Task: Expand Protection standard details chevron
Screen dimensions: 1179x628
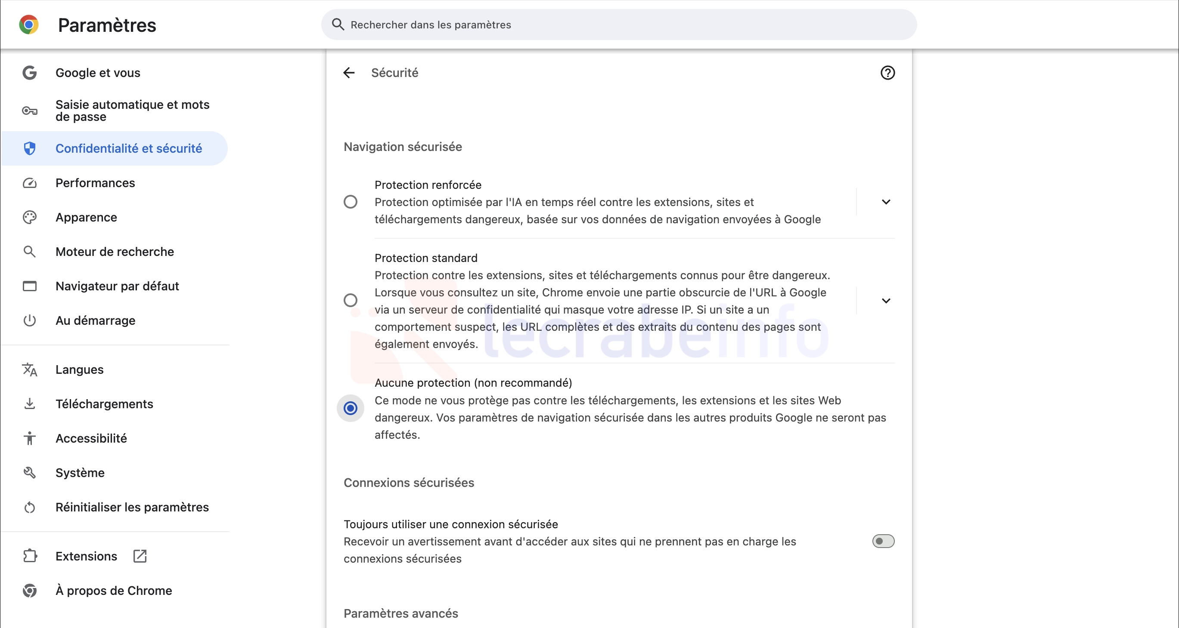Action: 886,300
